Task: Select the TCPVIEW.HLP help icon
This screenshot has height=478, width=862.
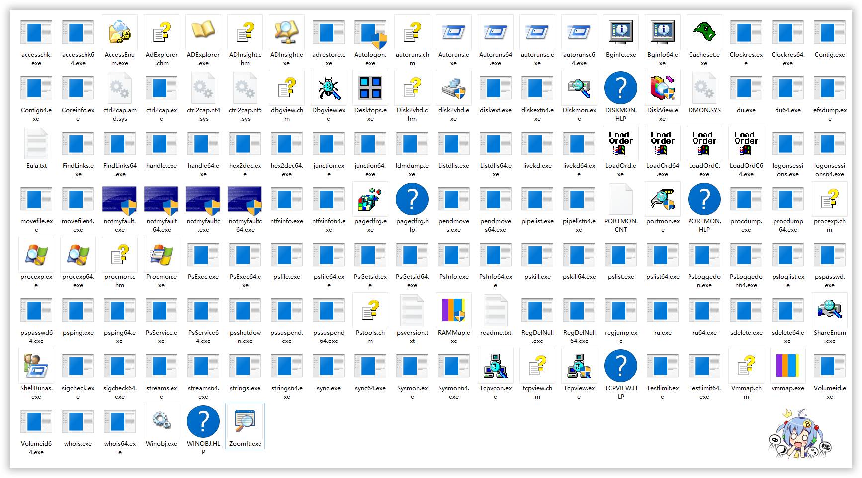Action: point(621,366)
